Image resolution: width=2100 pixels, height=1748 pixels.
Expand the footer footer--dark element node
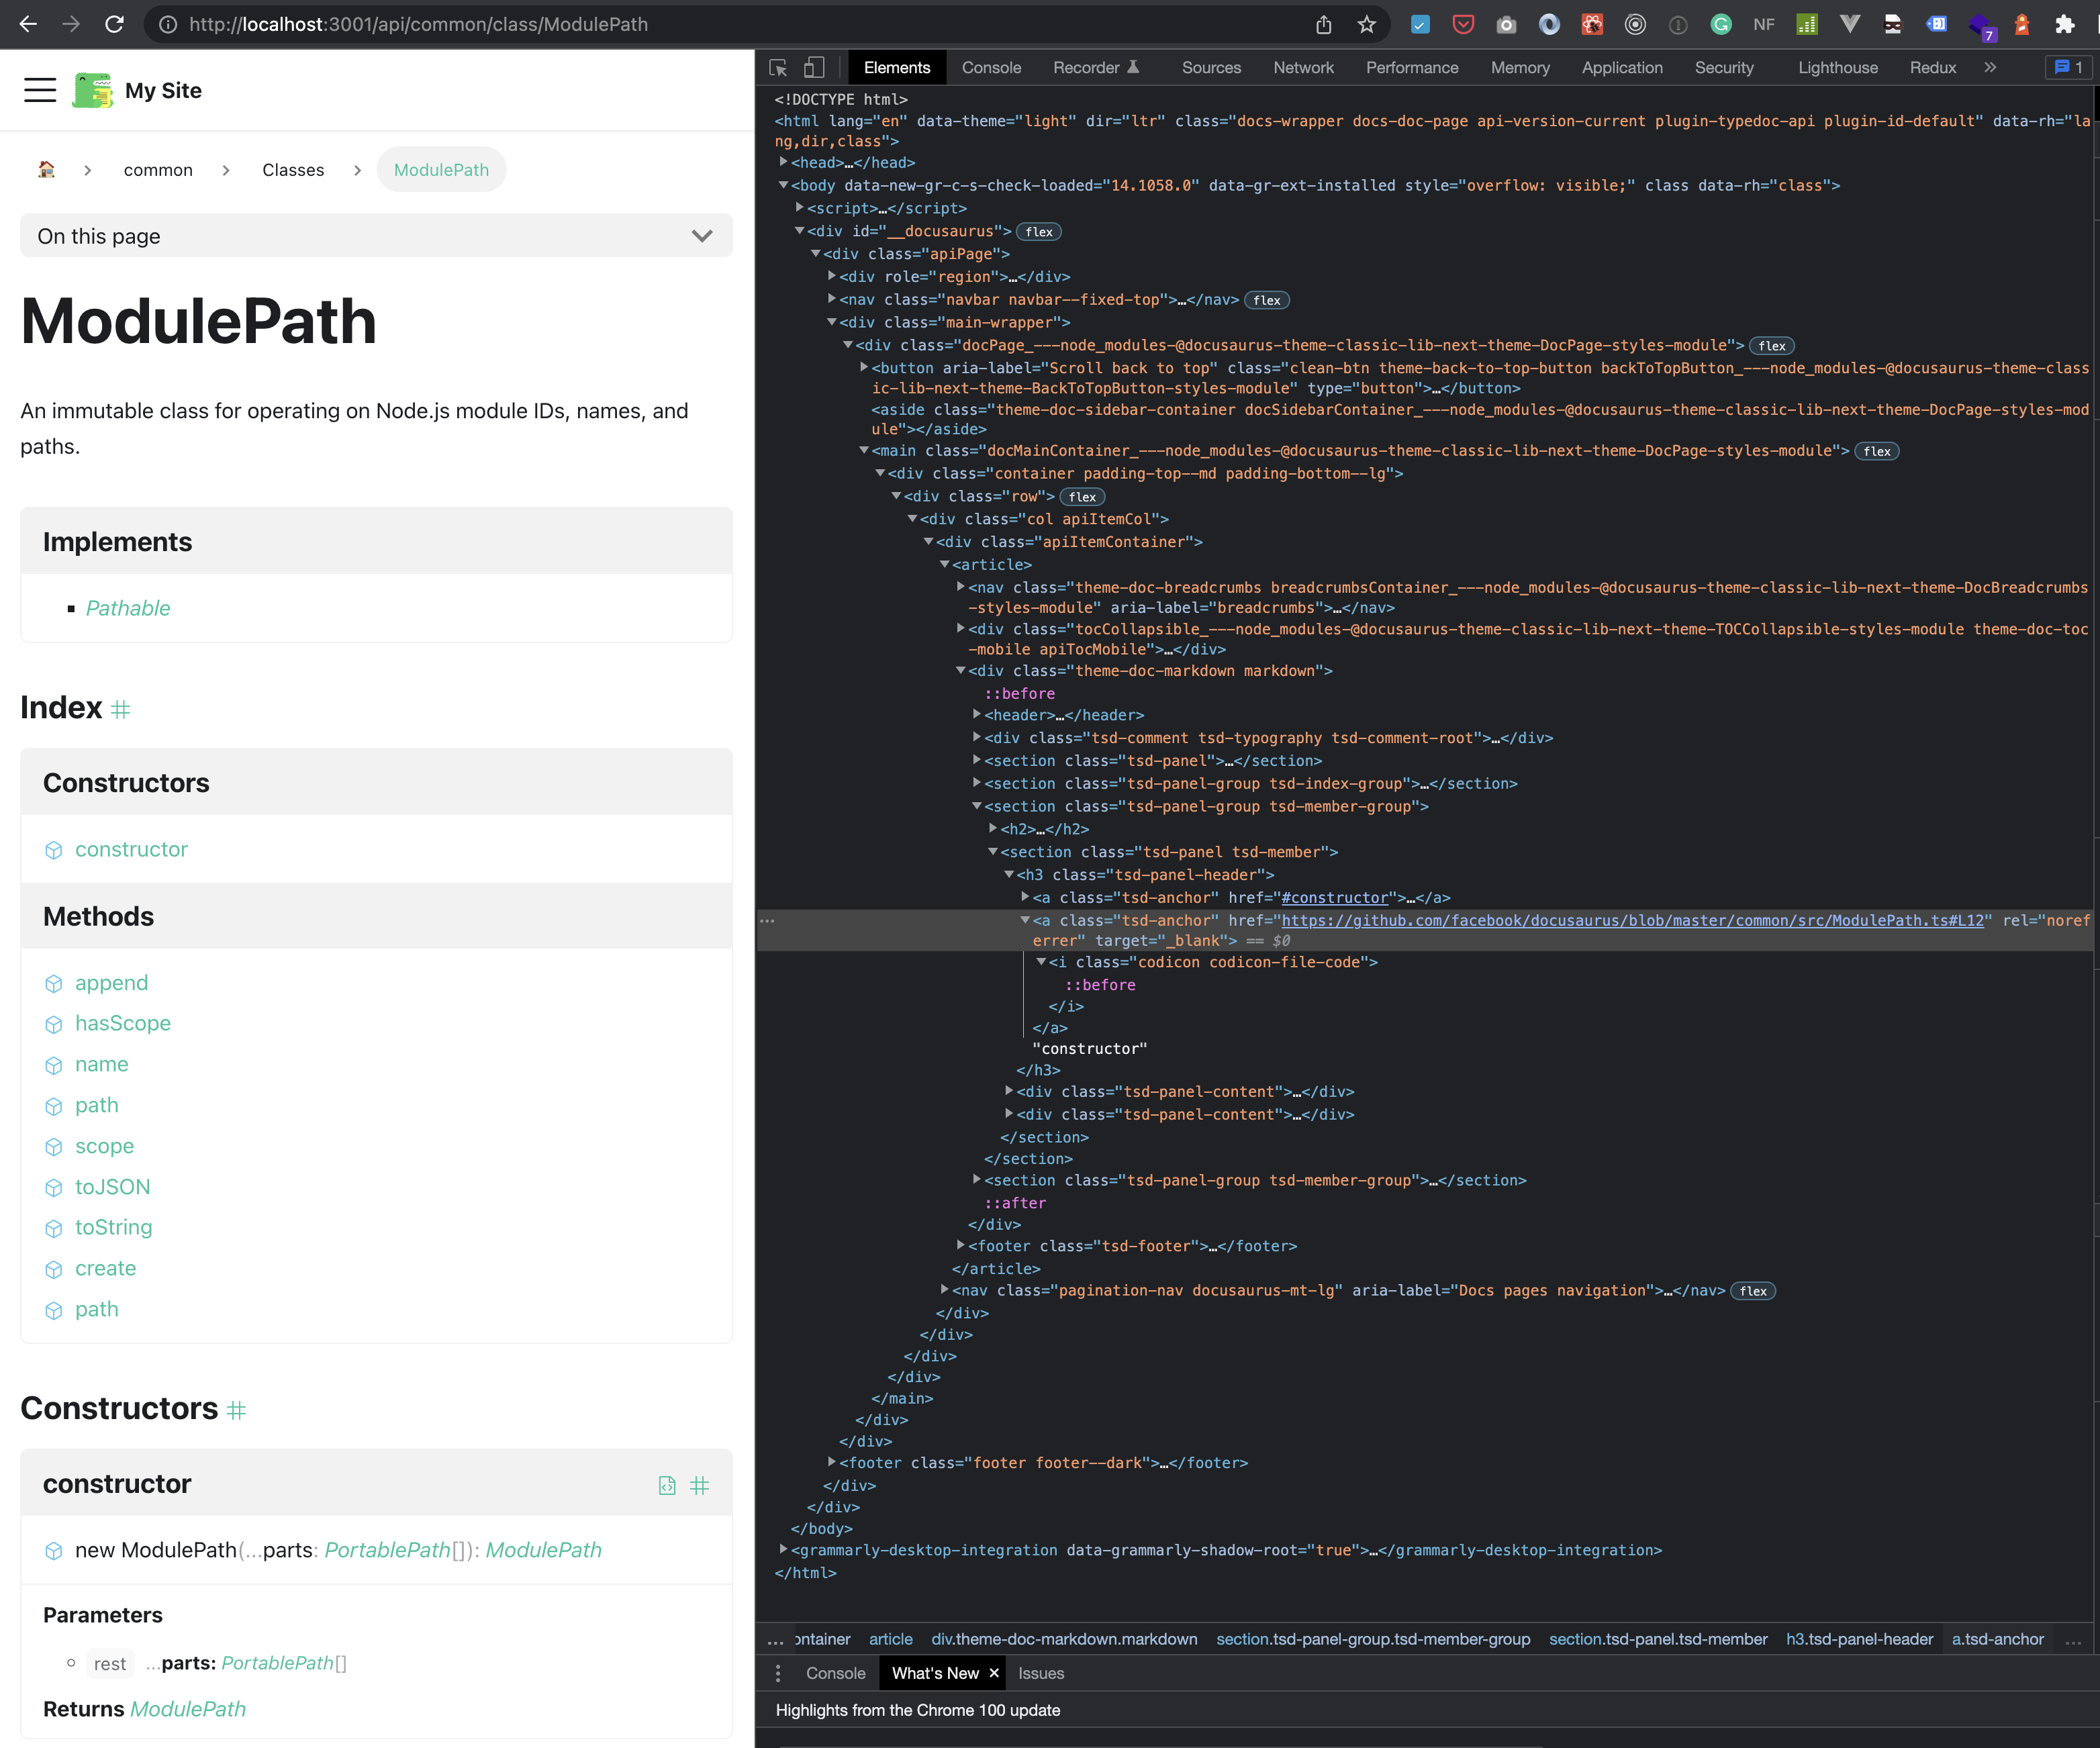[x=831, y=1462]
